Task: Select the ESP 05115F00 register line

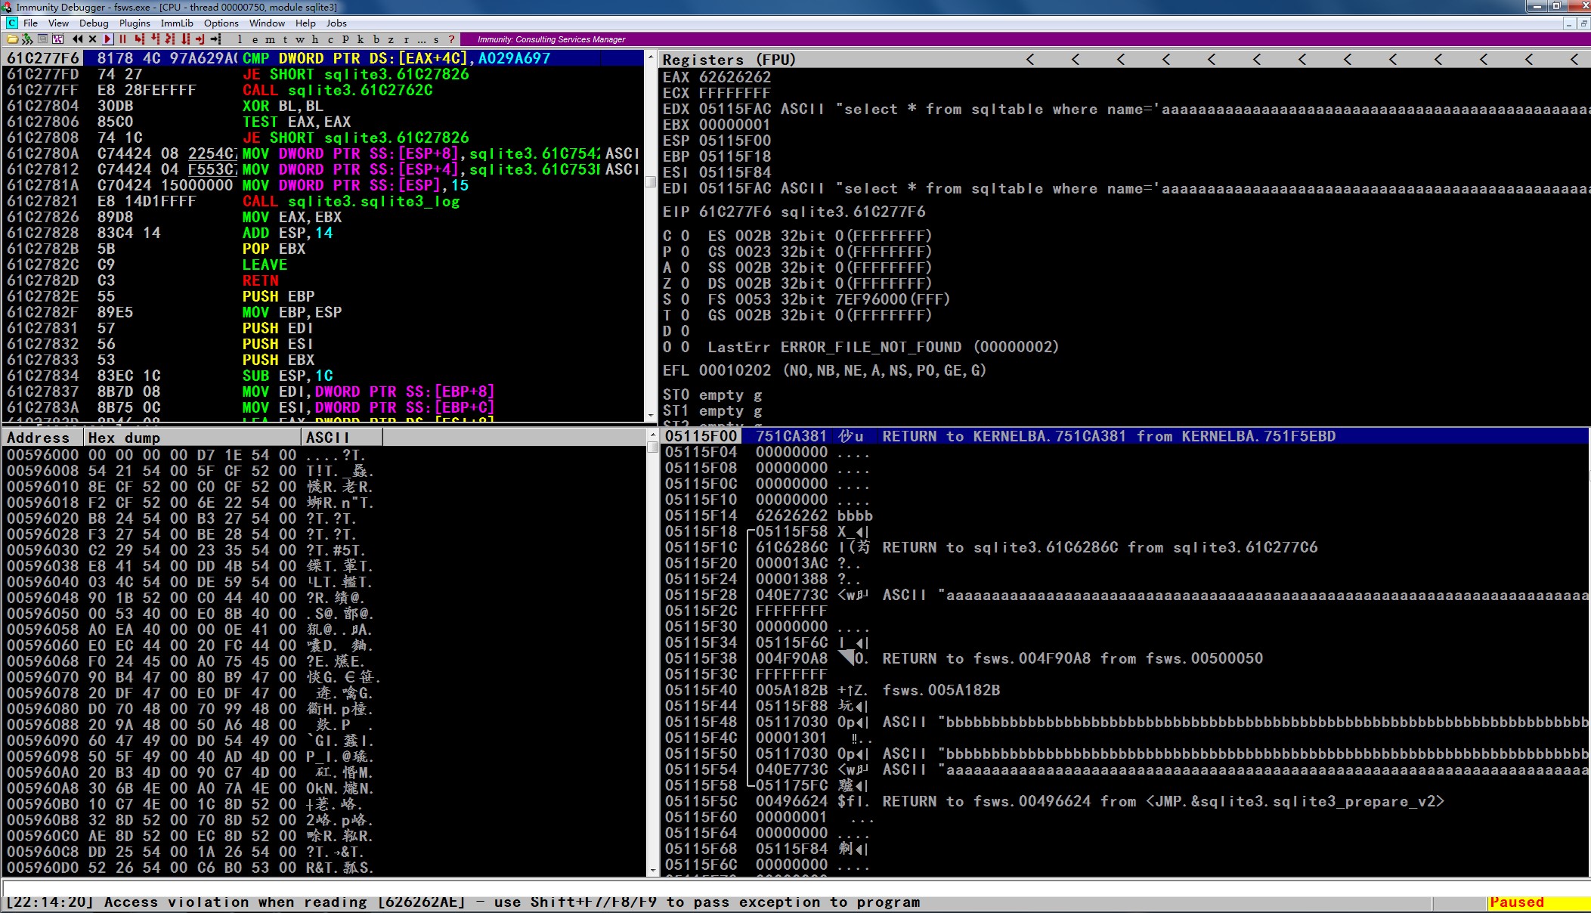Action: click(x=717, y=141)
